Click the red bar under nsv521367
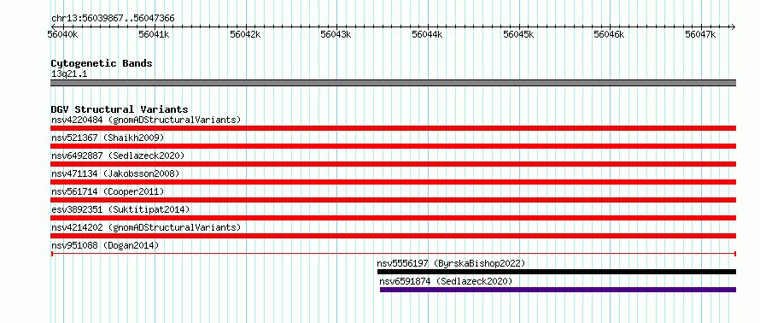 click(393, 146)
